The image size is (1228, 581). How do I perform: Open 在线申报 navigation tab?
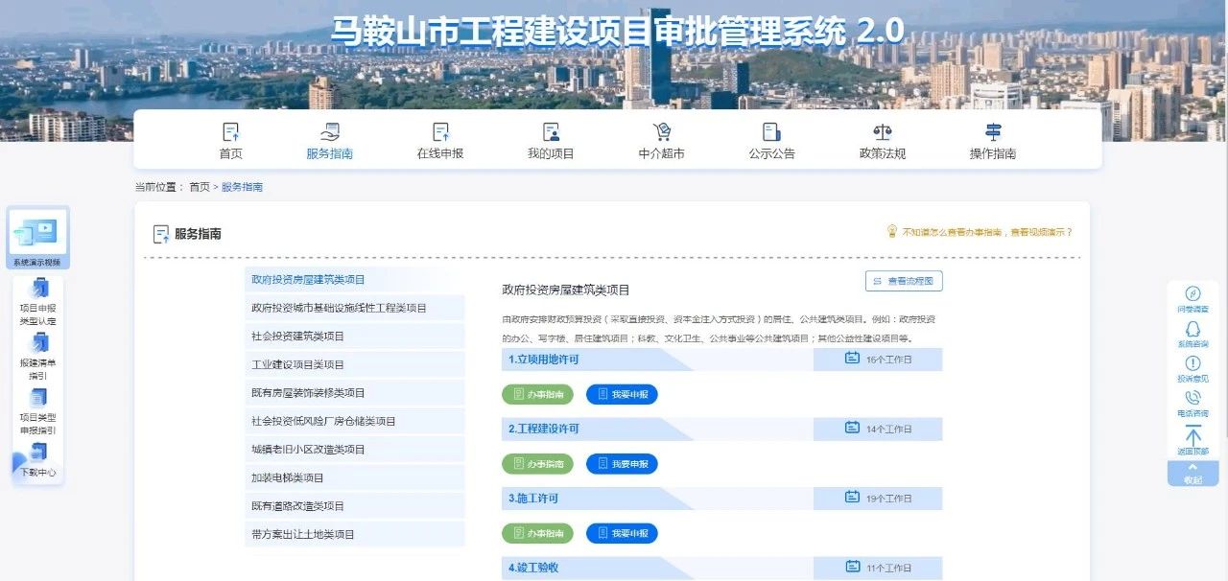[439, 141]
